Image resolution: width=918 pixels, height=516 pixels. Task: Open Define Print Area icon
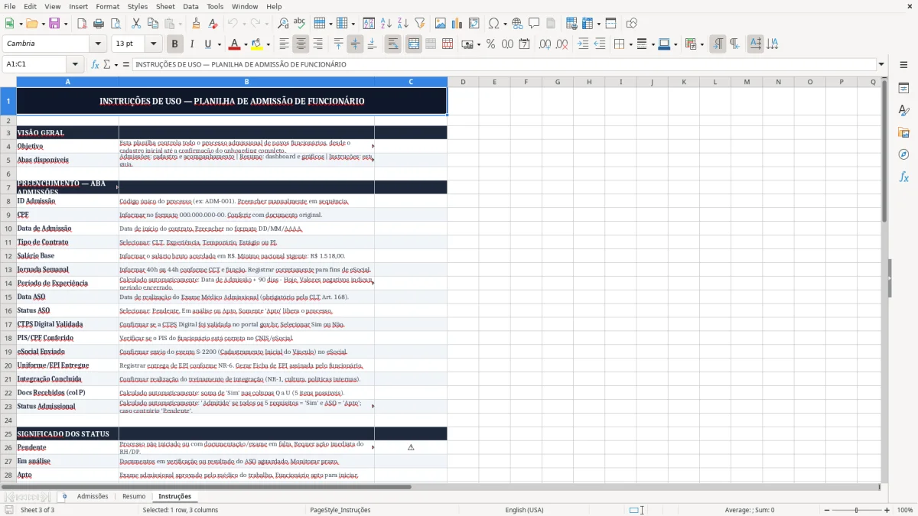pos(572,24)
